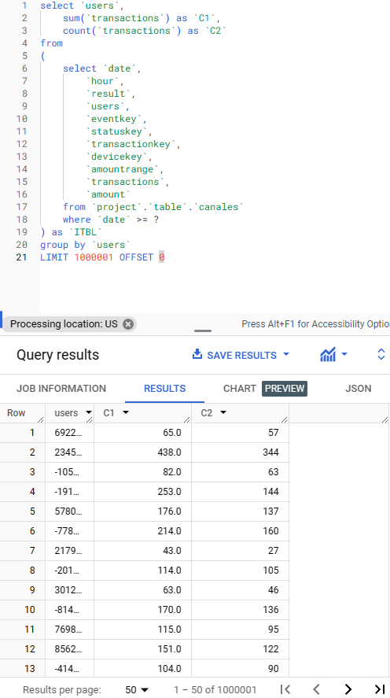The height and width of the screenshot is (698, 390).
Task: Click C1 value 65.0
Action: pyautogui.click(x=171, y=433)
